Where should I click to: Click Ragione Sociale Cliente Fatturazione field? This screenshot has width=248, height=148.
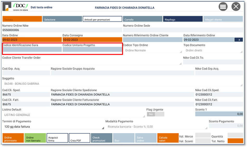click(123, 104)
